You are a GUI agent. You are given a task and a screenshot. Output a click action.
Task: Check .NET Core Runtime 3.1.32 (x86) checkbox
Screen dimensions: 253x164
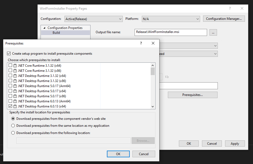(10, 70)
